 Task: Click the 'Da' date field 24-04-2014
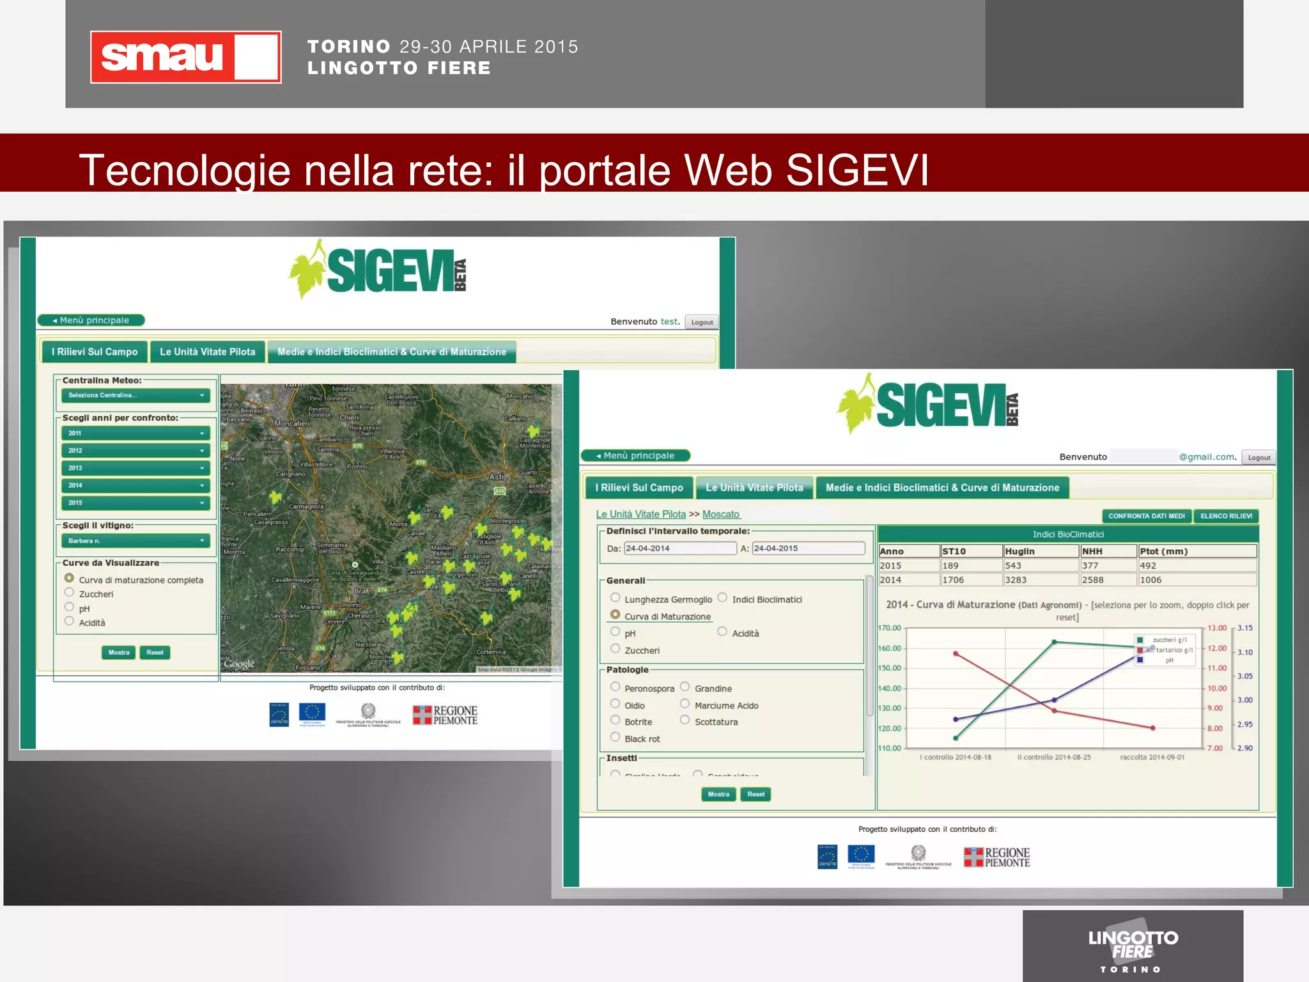681,549
